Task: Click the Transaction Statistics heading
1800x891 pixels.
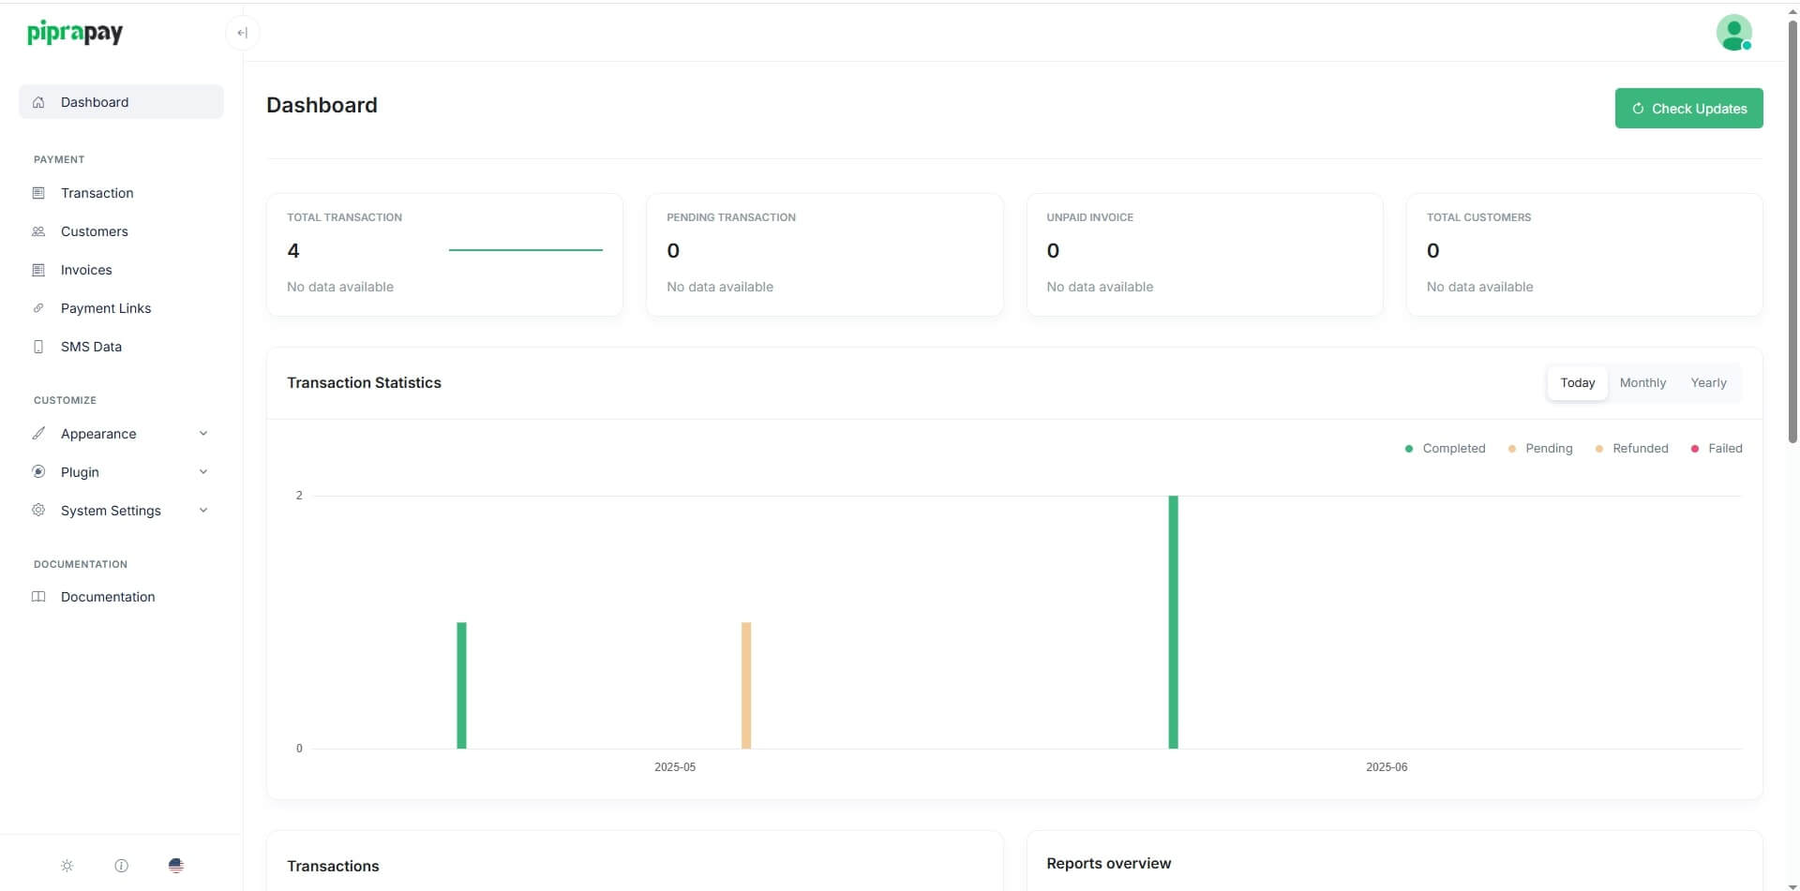Action: click(x=364, y=383)
